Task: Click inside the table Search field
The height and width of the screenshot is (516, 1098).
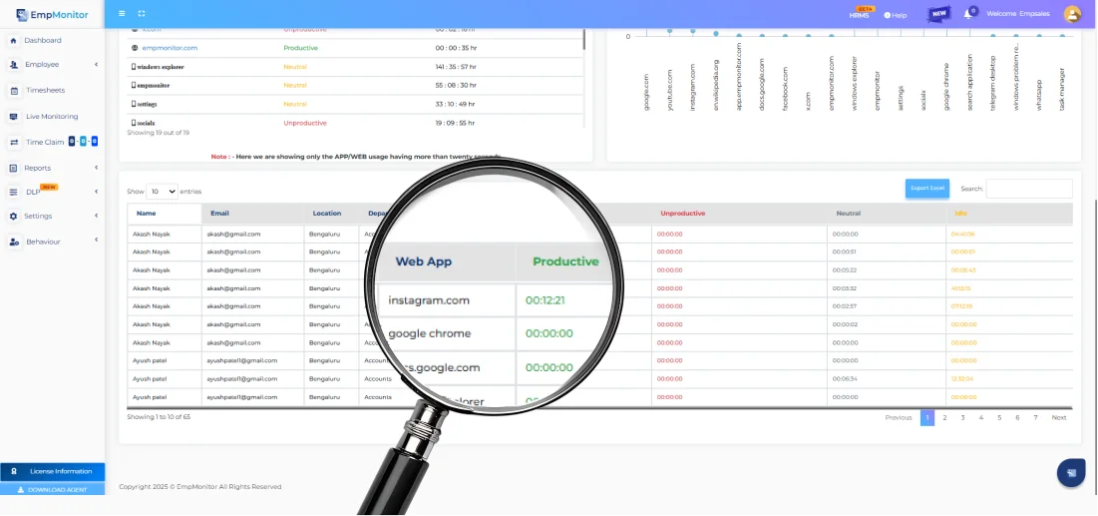Action: pos(1028,189)
